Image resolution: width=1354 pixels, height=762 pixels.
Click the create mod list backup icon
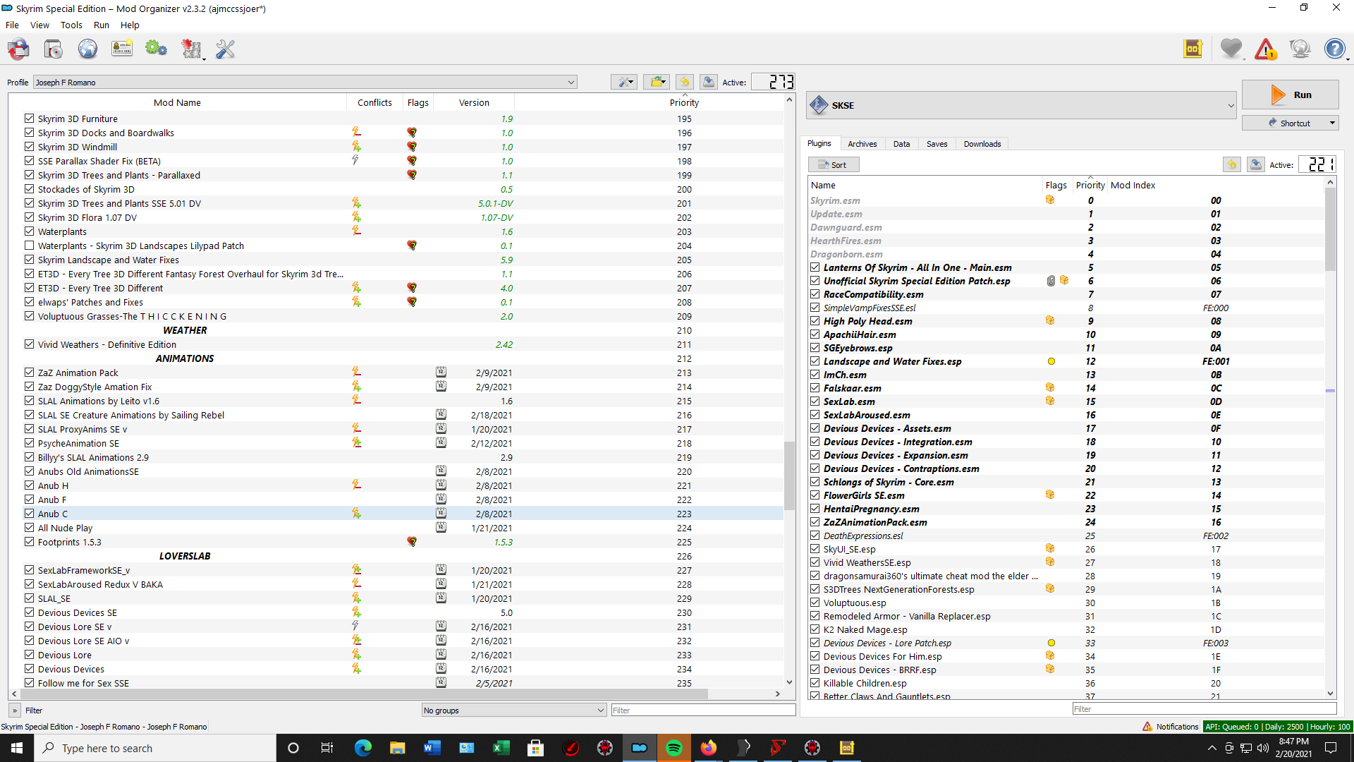point(709,82)
